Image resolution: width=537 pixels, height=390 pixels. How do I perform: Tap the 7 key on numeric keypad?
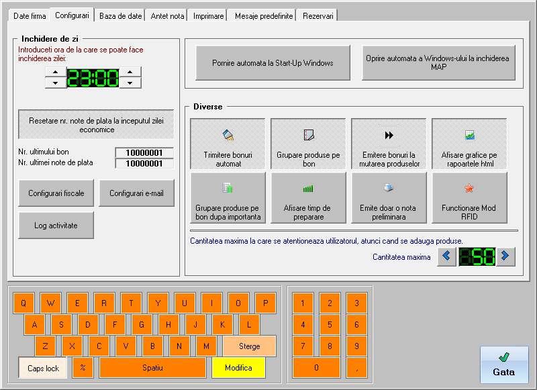(x=303, y=346)
